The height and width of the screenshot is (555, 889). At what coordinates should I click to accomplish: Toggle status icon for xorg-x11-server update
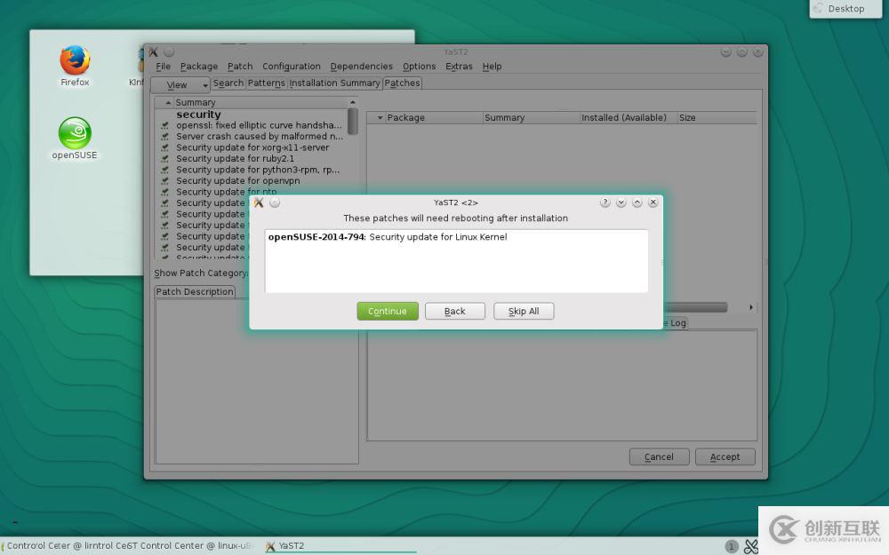pyautogui.click(x=165, y=147)
